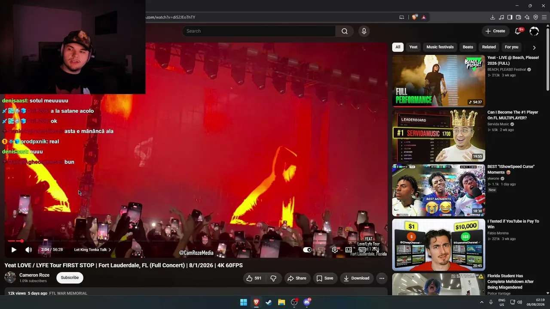The height and width of the screenshot is (309, 550).
Task: Click the YouTube search field
Action: [x=259, y=31]
